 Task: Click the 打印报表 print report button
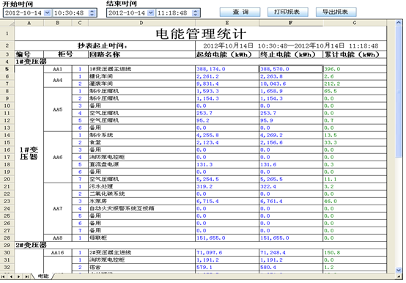[288, 12]
